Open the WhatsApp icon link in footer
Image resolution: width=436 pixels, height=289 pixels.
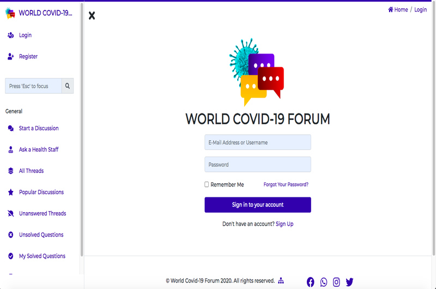tap(324, 282)
